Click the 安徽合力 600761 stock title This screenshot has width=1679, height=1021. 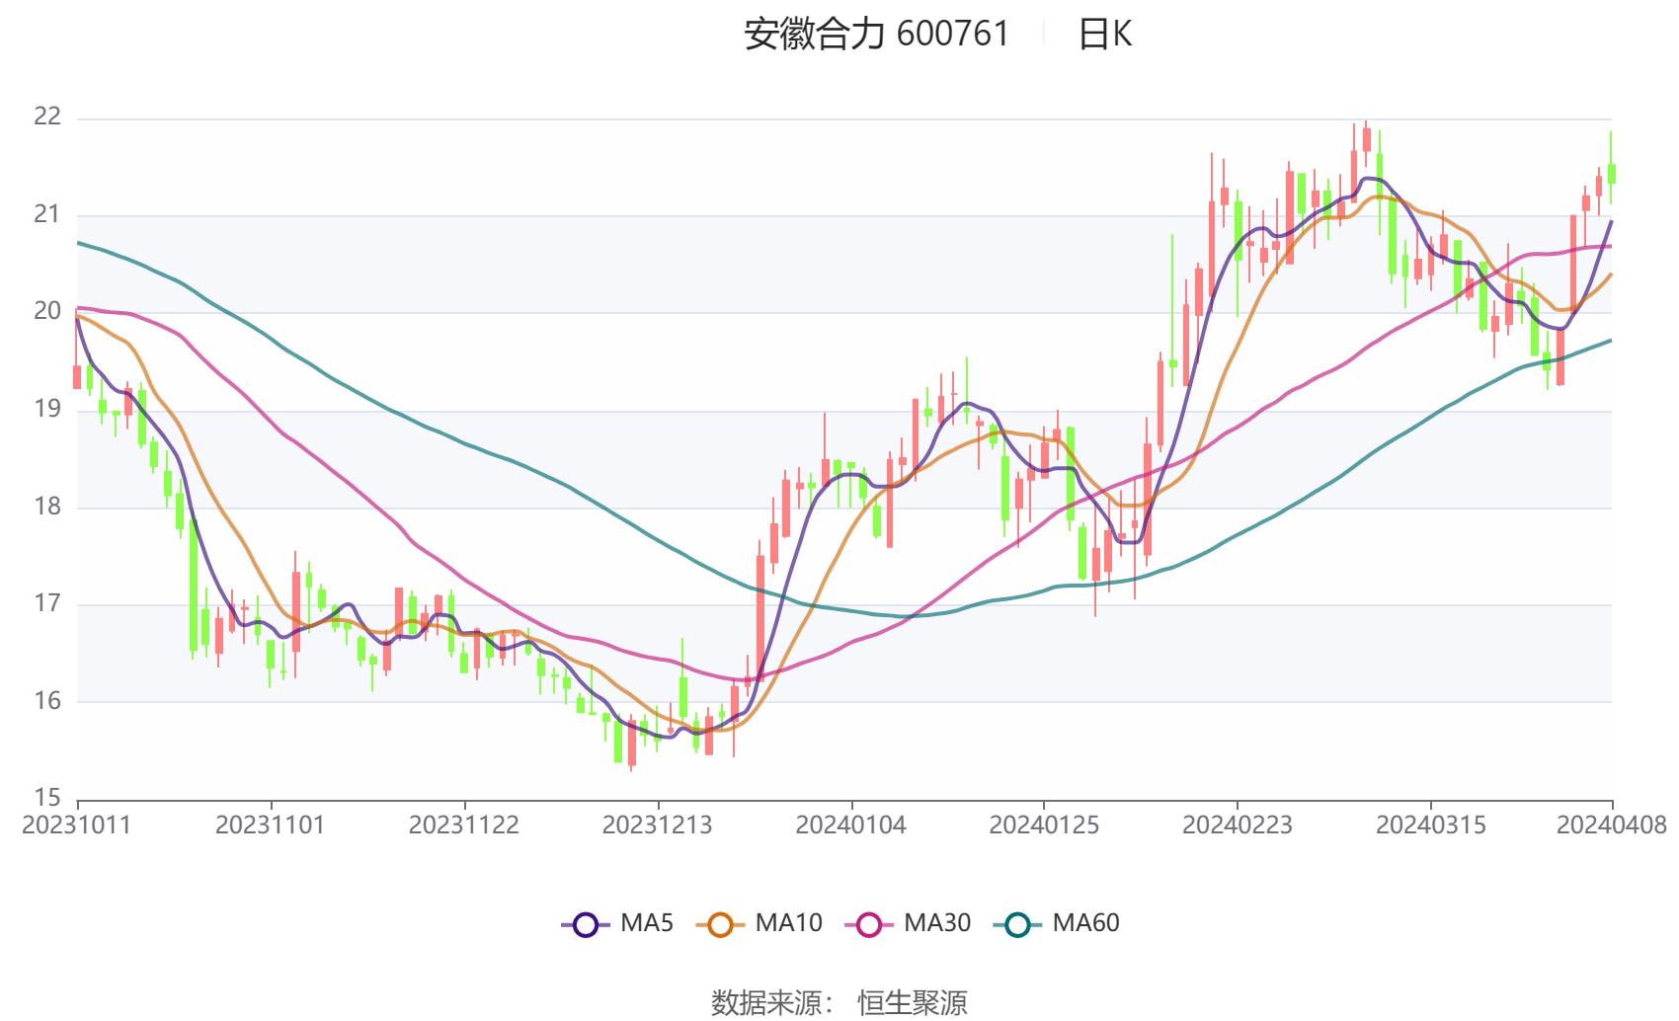[x=876, y=35]
